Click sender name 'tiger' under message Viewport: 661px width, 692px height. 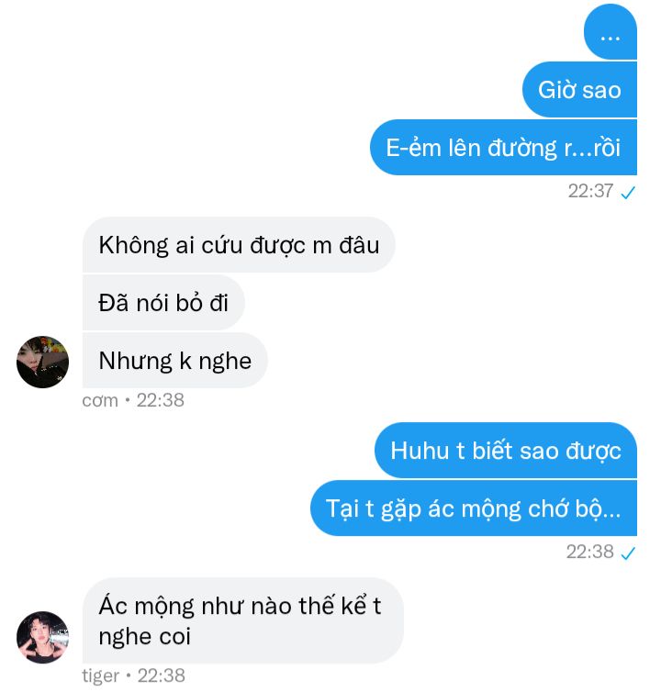point(101,675)
